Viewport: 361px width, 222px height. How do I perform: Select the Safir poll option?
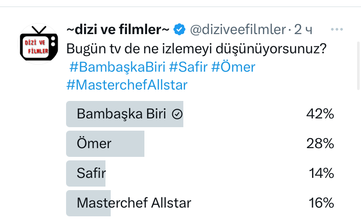pos(91,173)
